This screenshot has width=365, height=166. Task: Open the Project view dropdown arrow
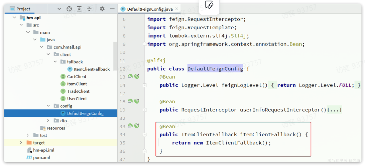point(59,9)
